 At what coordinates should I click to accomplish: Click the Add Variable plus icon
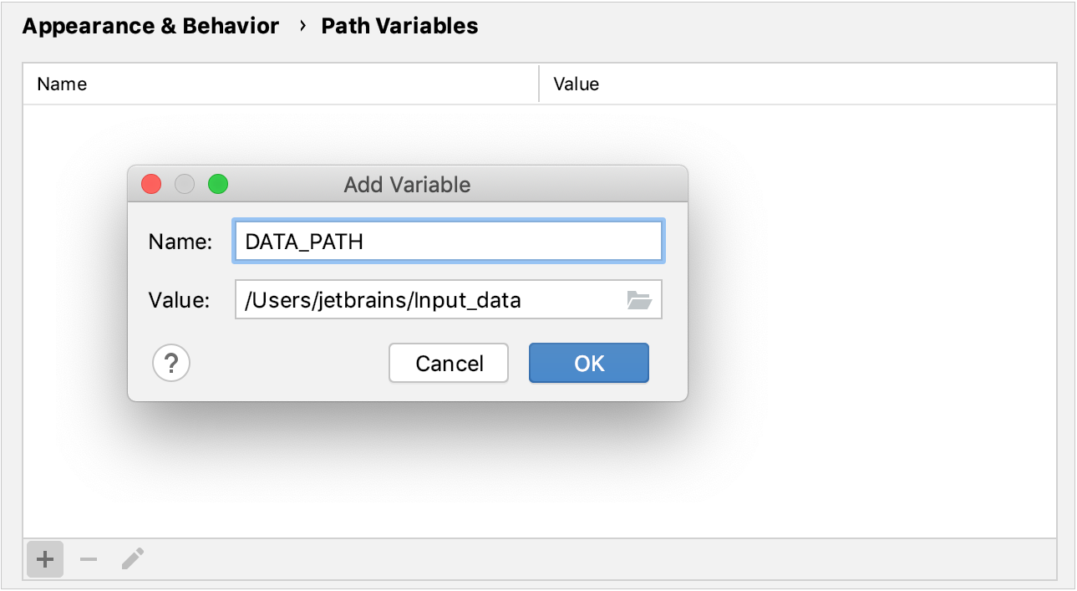click(44, 558)
